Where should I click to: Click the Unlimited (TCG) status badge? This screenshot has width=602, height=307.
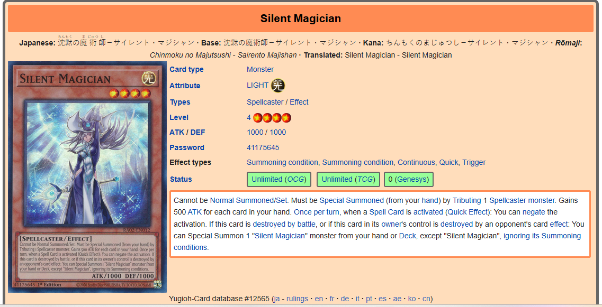tap(348, 179)
